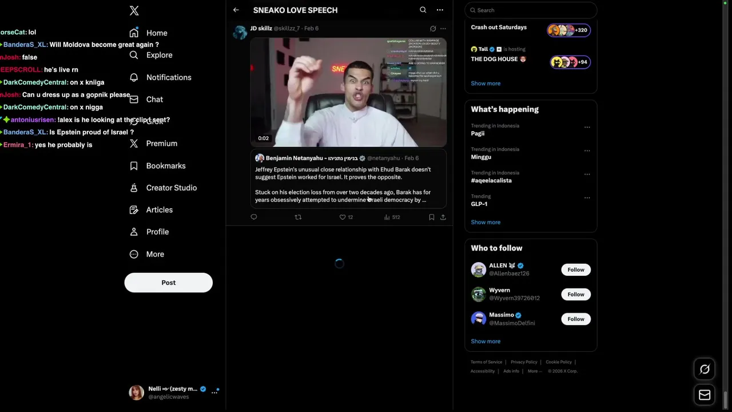Open Accessibility footer link
The height and width of the screenshot is (412, 732).
coord(483,371)
